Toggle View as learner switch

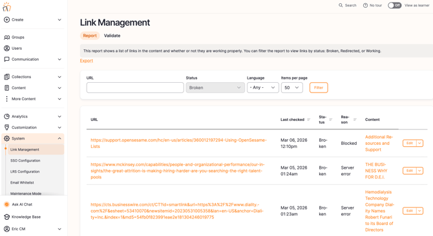tap(394, 5)
